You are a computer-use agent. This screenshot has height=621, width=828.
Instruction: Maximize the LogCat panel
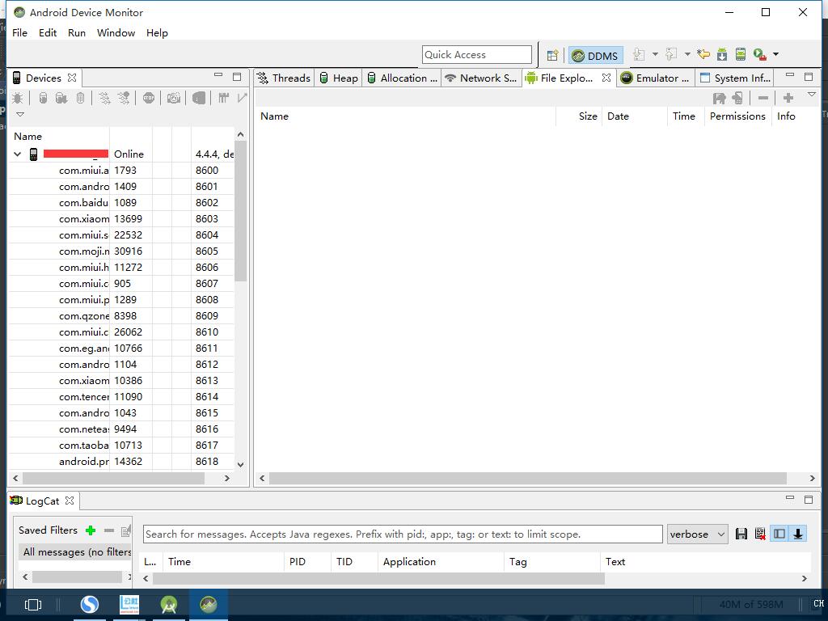[x=809, y=500]
